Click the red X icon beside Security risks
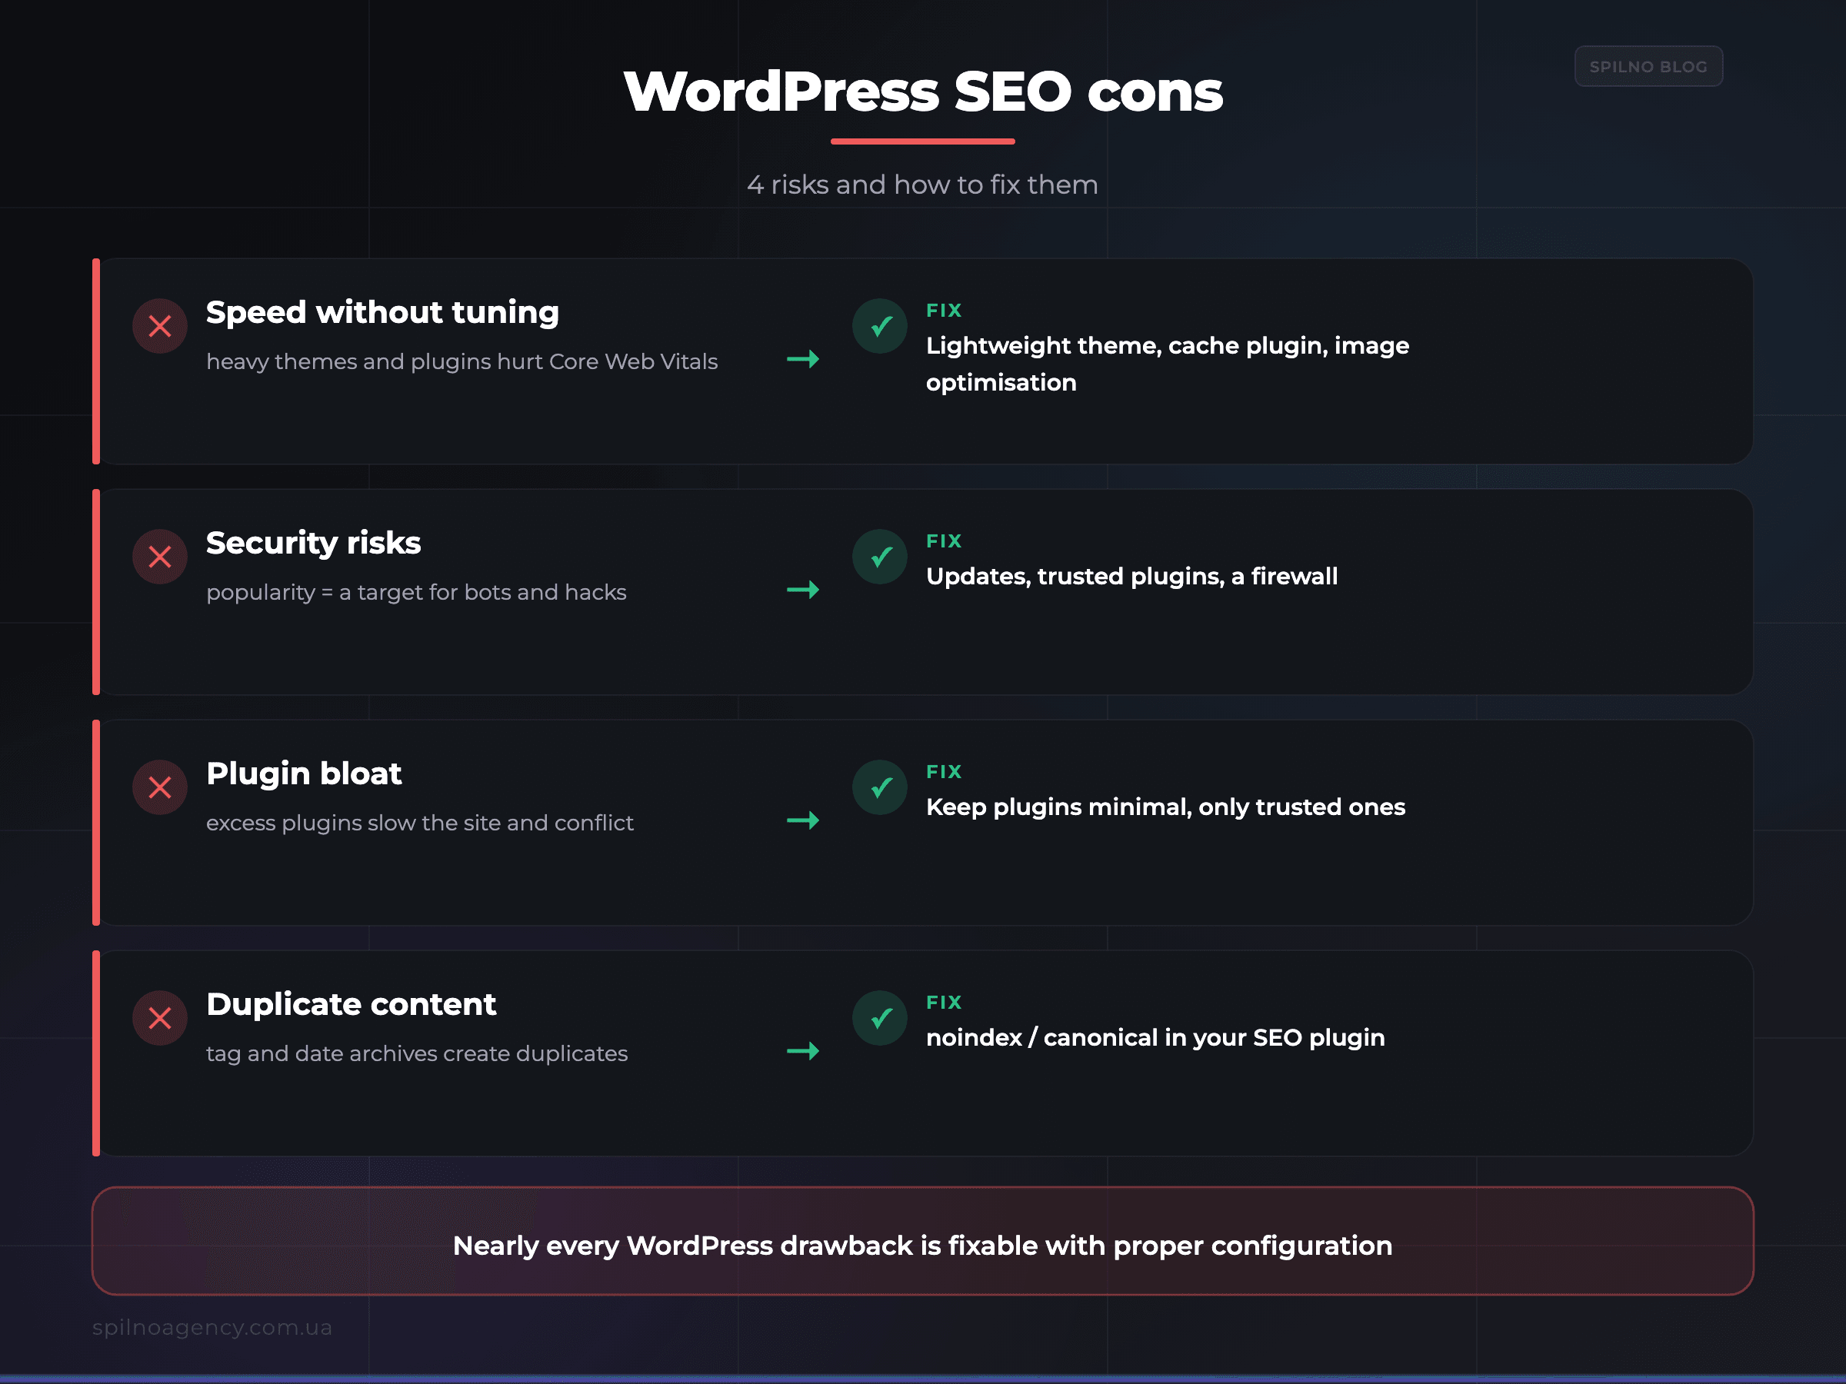This screenshot has height=1384, width=1846. tap(159, 557)
